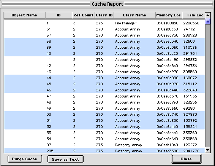Select the row with ID 38
The width and height of the screenshot is (215, 166).
pos(104,41)
